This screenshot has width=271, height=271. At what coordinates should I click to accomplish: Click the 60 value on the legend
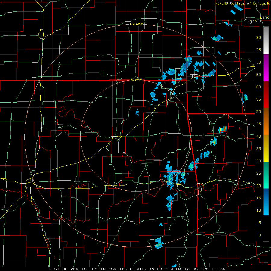[x=259, y=87]
